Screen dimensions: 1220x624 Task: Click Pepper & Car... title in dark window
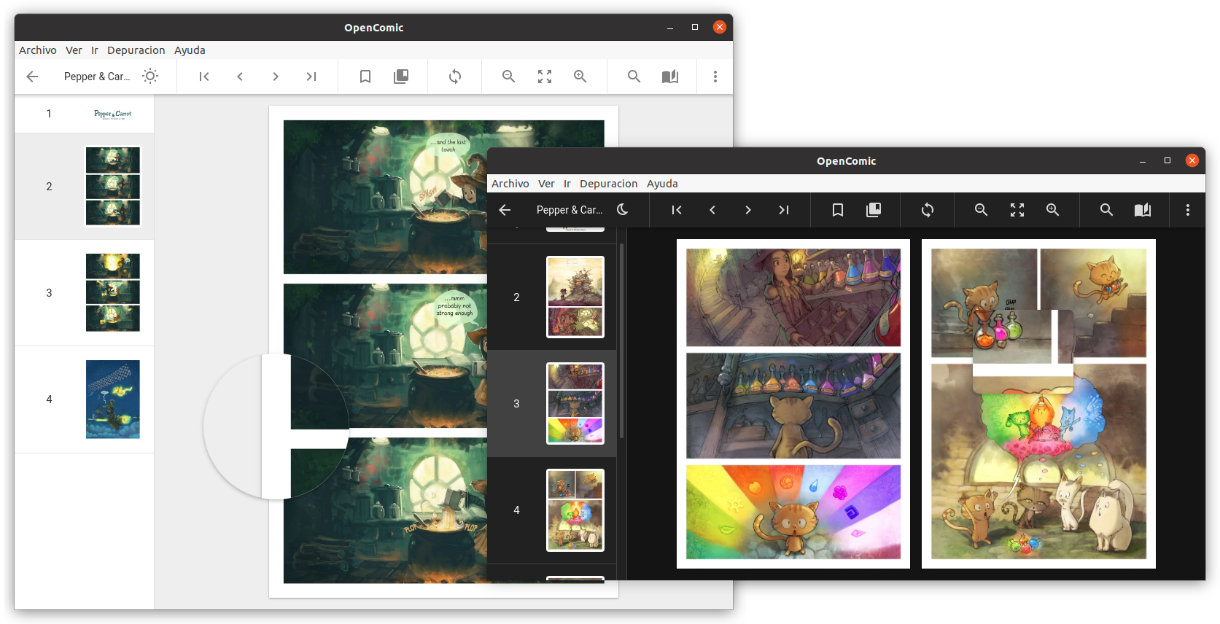tap(570, 210)
